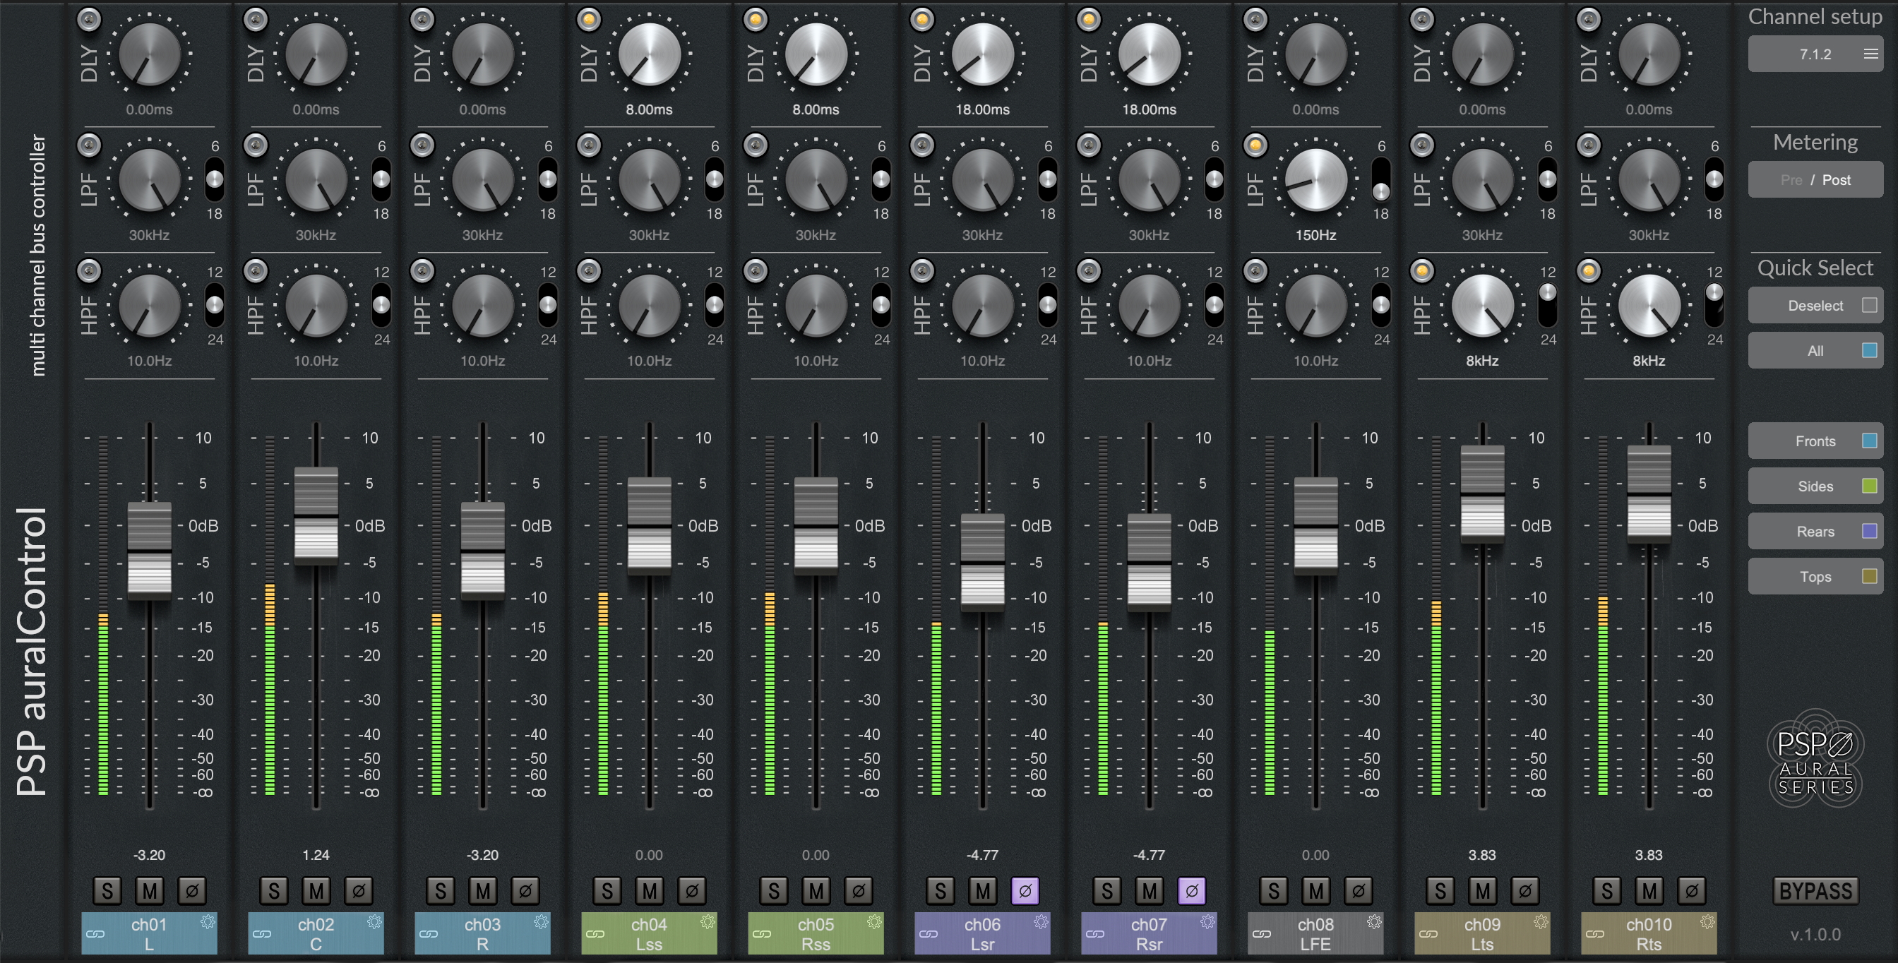The width and height of the screenshot is (1898, 963).
Task: Open the gear settings on ch04 Lss
Action: (708, 922)
